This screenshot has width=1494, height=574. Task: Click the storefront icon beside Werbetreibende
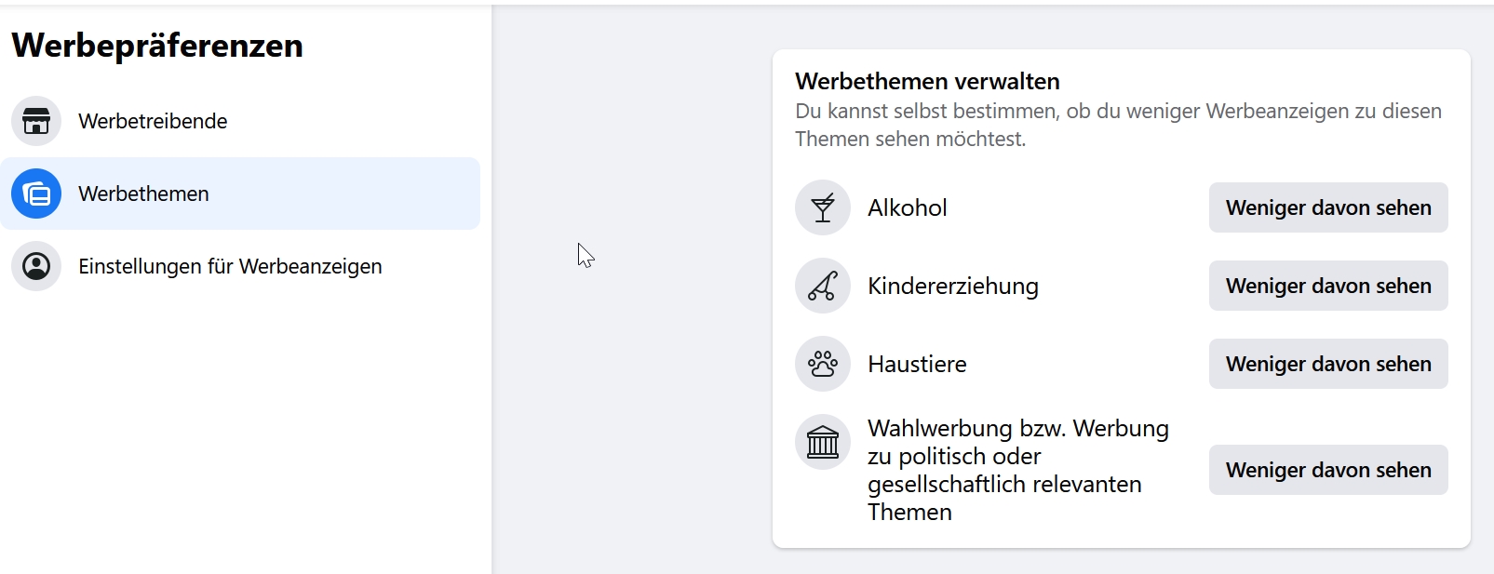(x=36, y=121)
